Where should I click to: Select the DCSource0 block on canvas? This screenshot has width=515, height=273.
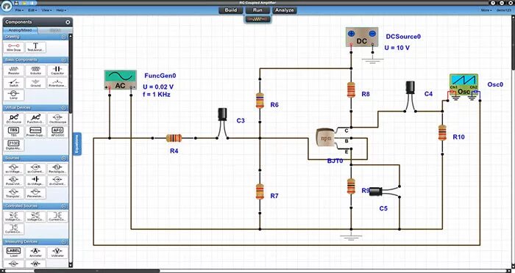(362, 37)
